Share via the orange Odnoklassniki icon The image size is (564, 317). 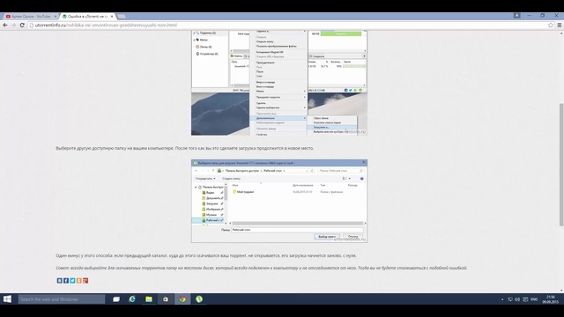click(79, 281)
